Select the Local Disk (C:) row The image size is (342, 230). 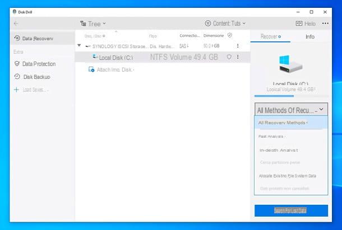point(163,57)
